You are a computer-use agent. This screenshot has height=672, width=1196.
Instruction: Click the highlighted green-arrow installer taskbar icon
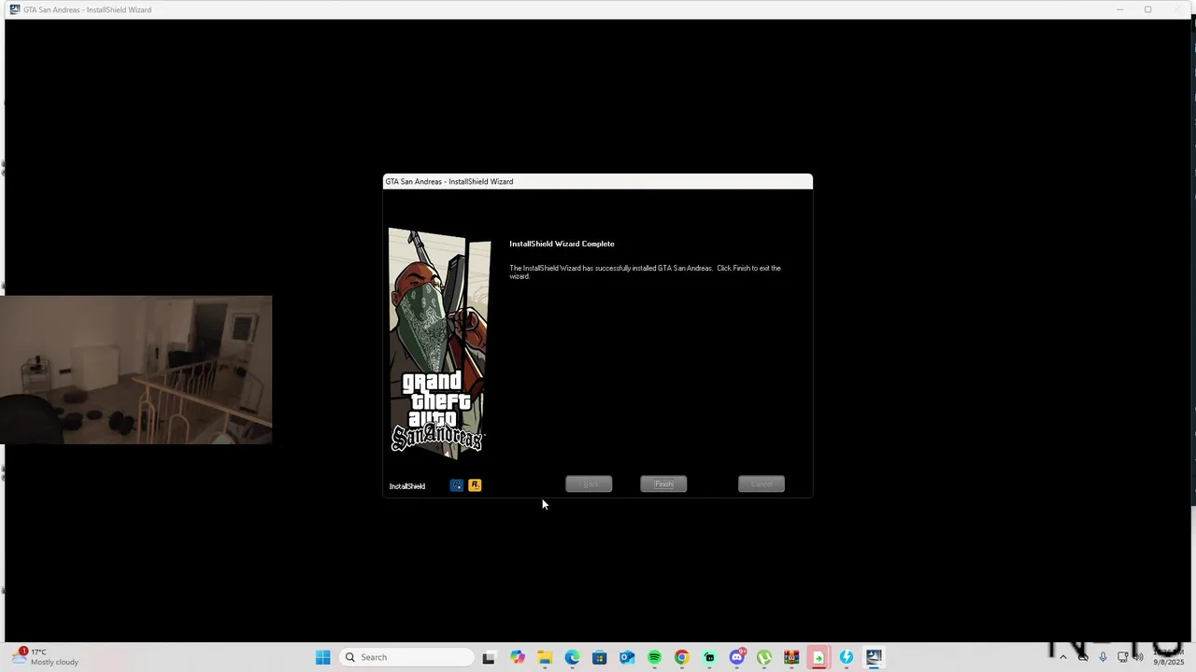819,657
